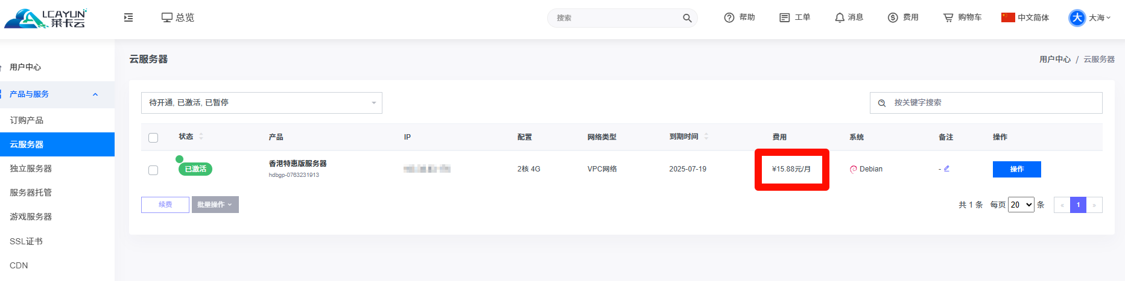The height and width of the screenshot is (281, 1125).
Task: Select 独立服务器 in the sidebar
Action: (31, 168)
